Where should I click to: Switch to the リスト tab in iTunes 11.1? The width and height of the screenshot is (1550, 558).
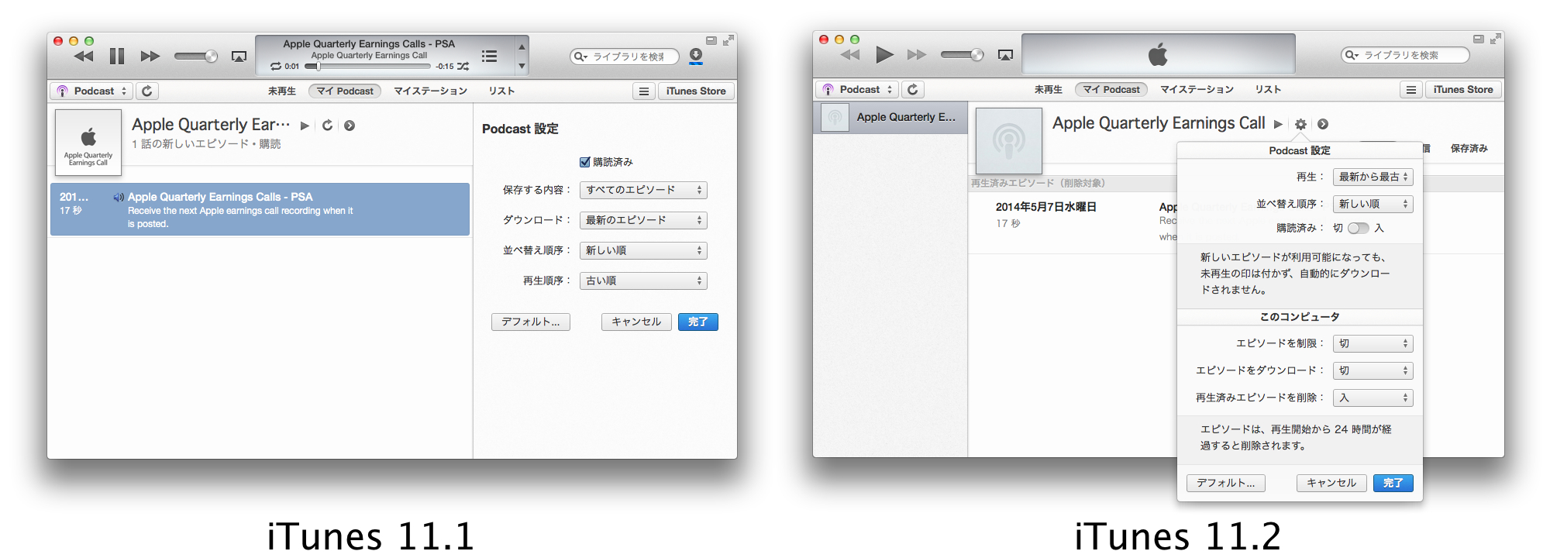tap(501, 91)
